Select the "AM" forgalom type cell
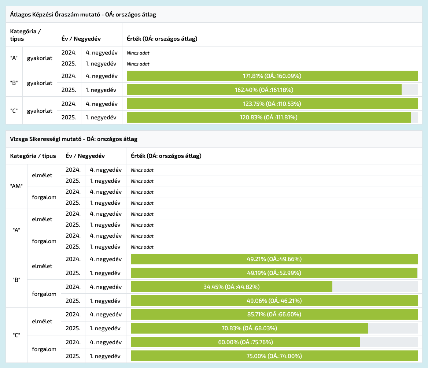This screenshot has width=428, height=368. click(x=44, y=197)
